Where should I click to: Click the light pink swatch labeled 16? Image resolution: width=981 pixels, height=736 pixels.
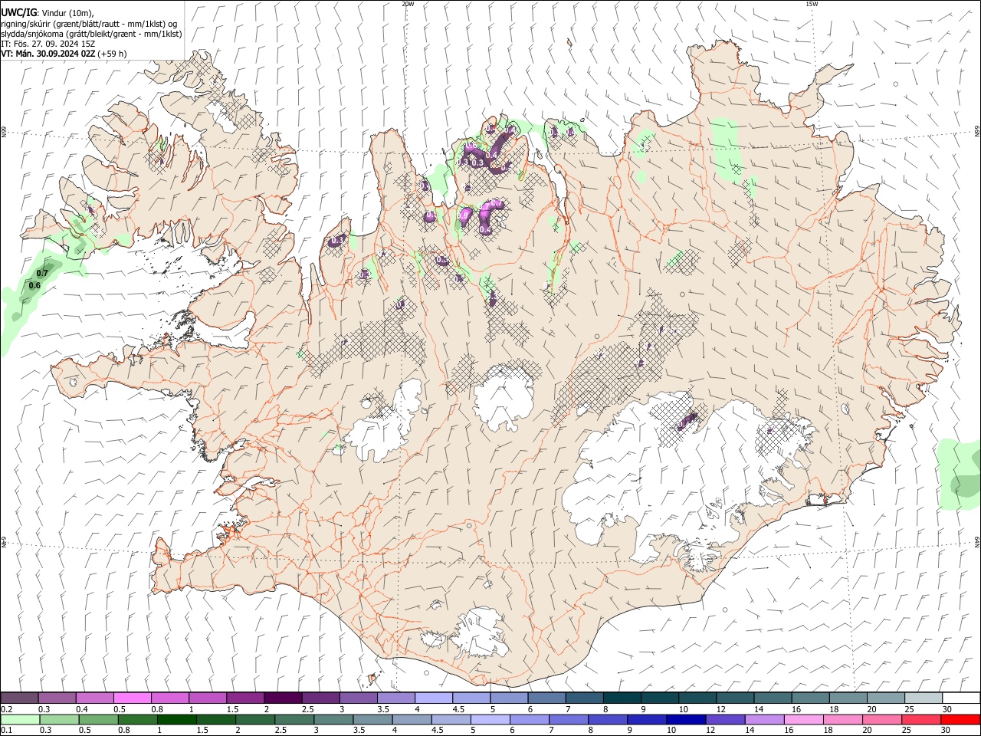(x=803, y=719)
